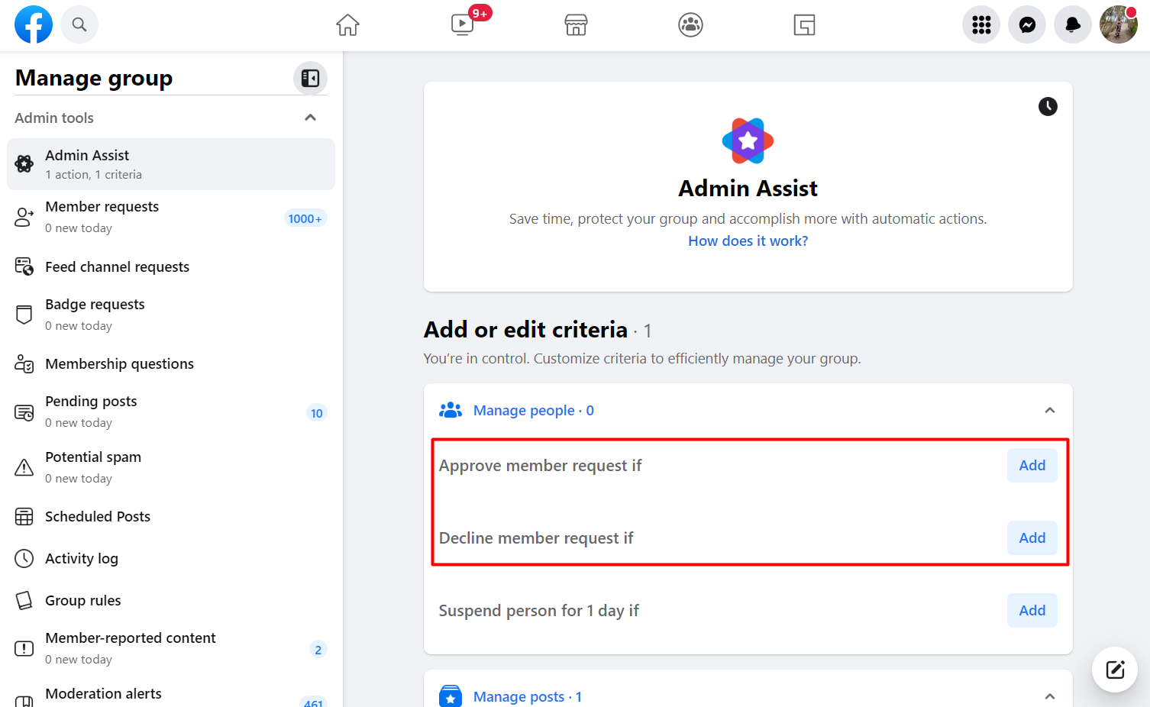This screenshot has height=707, width=1150.
Task: Open the How does it work link
Action: pos(748,241)
